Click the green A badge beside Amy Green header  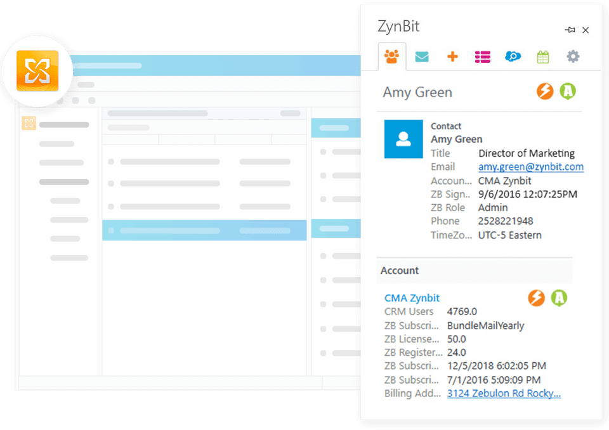(567, 92)
